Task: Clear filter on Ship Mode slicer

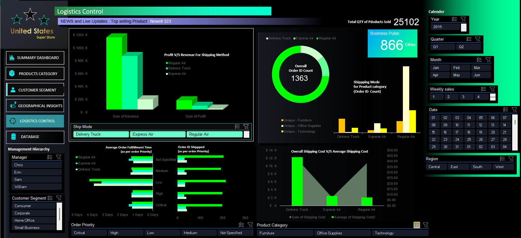Action: (246, 127)
